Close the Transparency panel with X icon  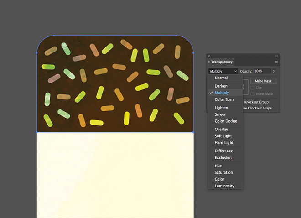pyautogui.click(x=209, y=56)
